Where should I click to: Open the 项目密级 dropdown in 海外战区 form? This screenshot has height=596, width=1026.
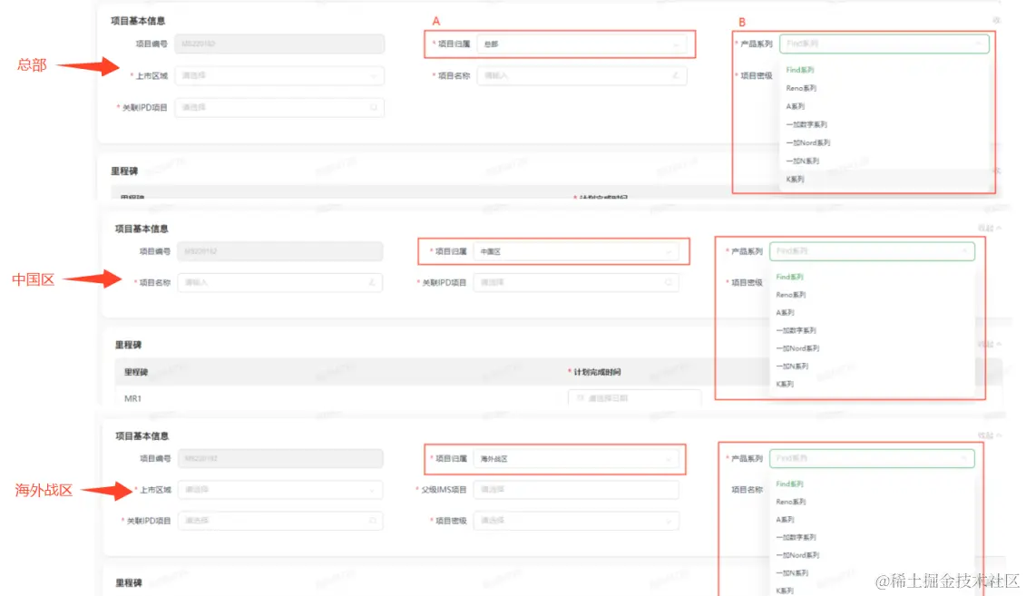click(576, 521)
